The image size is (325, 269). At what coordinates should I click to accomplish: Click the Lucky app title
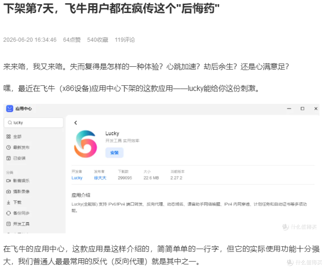point(112,133)
